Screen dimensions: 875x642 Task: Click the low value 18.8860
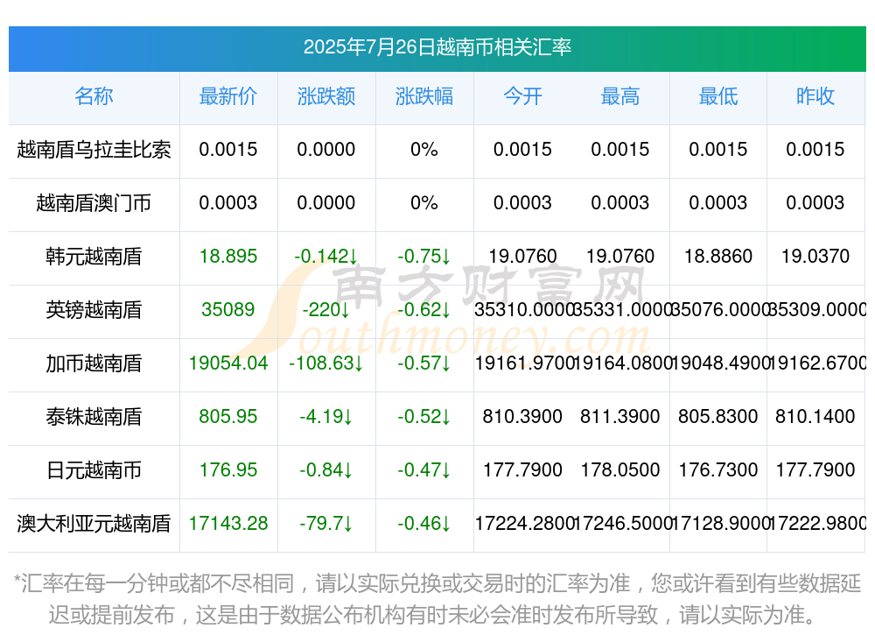pos(718,257)
